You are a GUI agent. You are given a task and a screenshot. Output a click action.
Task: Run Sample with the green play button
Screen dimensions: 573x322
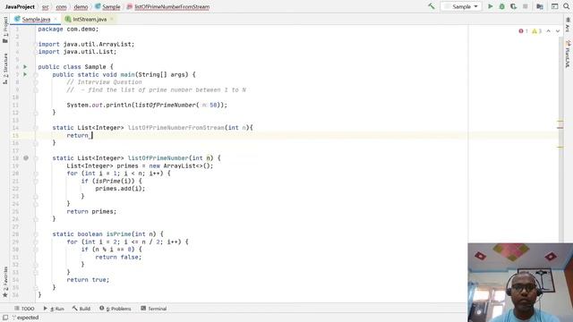491,6
